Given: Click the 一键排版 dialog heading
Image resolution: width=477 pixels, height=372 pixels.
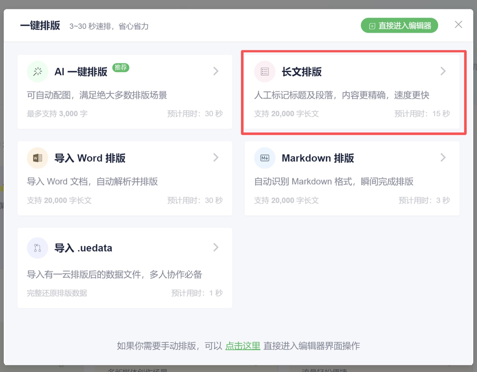Looking at the screenshot, I should click(40, 26).
